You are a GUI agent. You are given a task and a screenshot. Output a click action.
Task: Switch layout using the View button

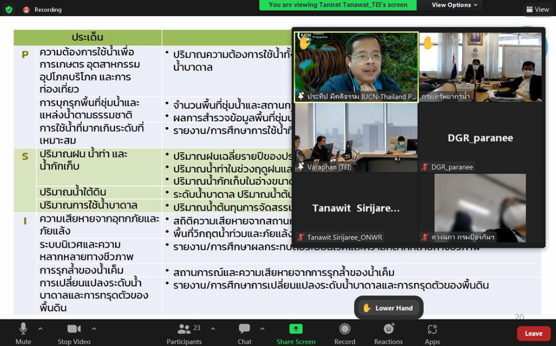tap(537, 9)
